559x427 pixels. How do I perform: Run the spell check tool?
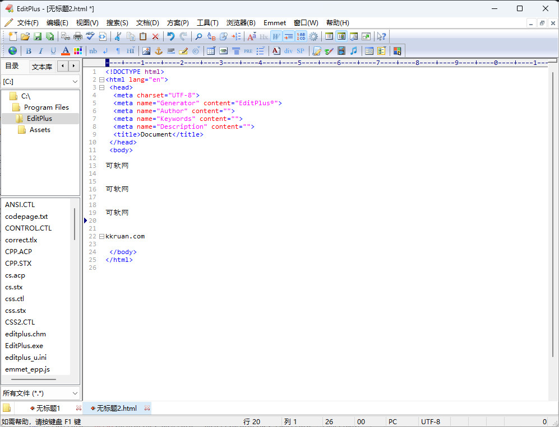click(90, 36)
